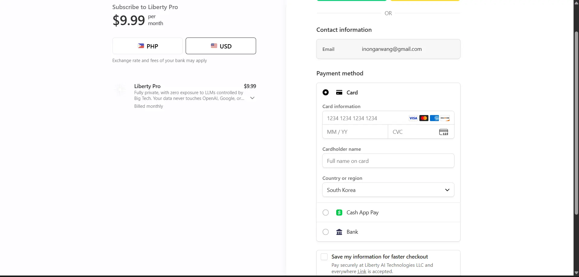The height and width of the screenshot is (277, 579).
Task: Click the Discover logo icon
Action: [x=445, y=118]
